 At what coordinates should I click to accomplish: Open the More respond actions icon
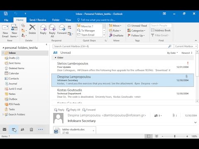70,34
